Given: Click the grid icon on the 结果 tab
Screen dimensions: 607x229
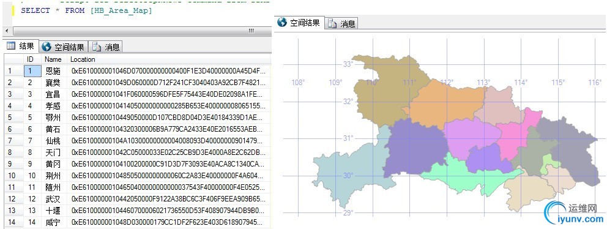Looking at the screenshot, I should 11,47.
